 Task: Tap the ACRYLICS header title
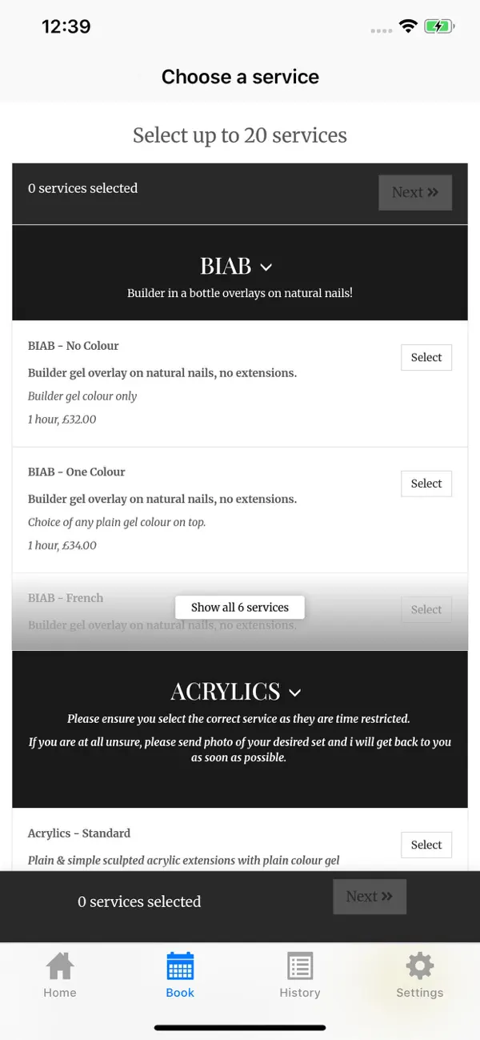click(x=226, y=692)
